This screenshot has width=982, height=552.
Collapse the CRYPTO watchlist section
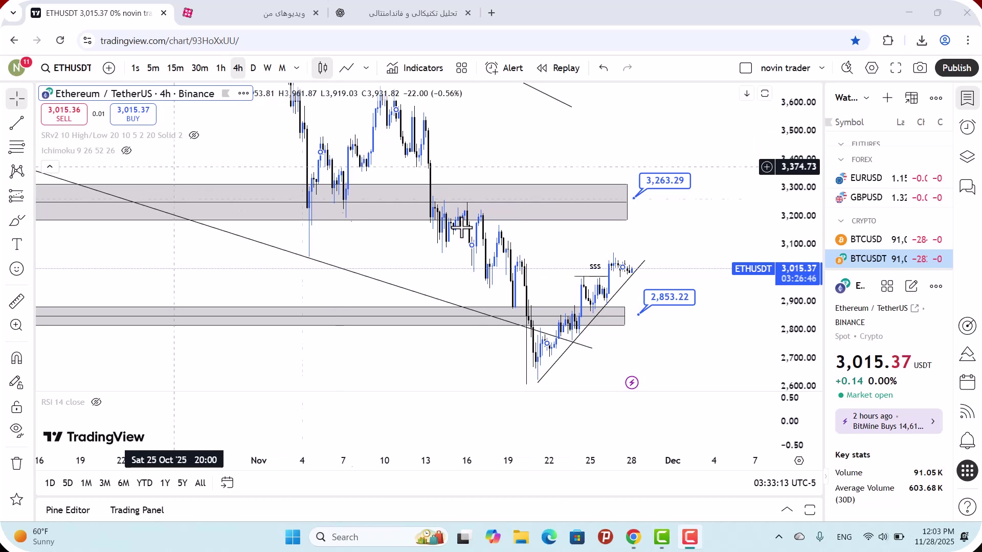coord(841,221)
